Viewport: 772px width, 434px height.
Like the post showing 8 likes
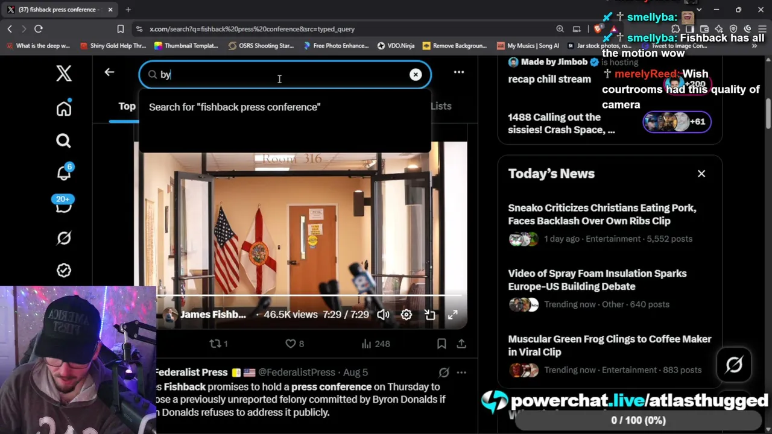pyautogui.click(x=295, y=344)
